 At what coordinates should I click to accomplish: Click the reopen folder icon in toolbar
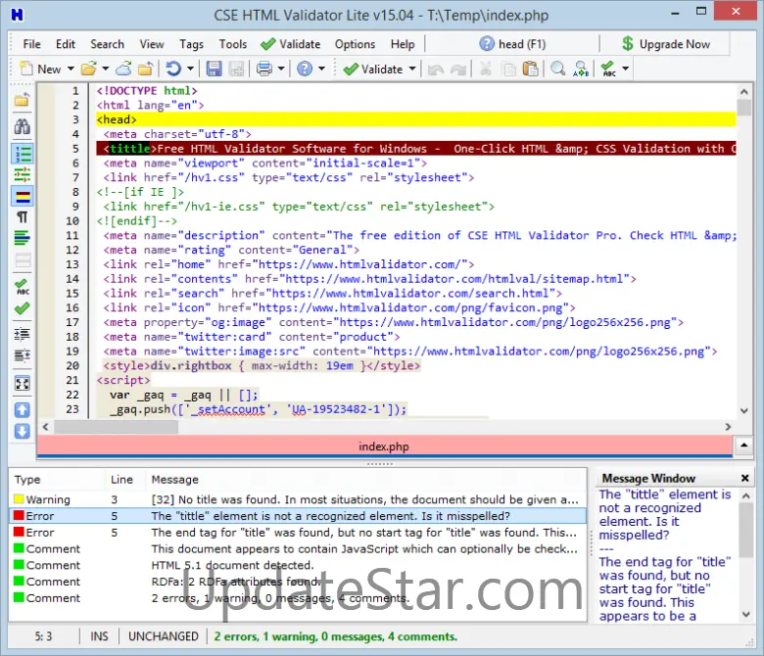145,70
